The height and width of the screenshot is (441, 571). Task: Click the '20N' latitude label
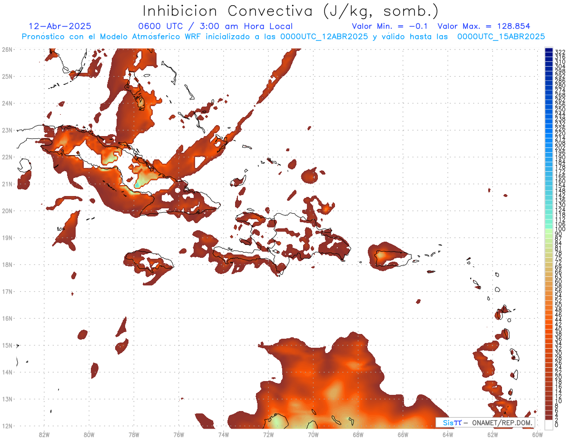(x=7, y=211)
